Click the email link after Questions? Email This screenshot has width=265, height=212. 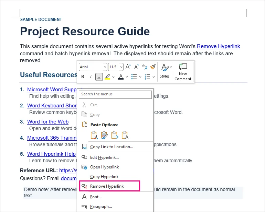(69, 178)
